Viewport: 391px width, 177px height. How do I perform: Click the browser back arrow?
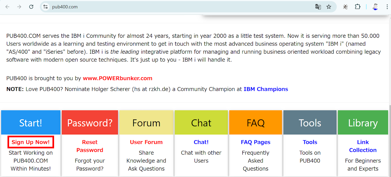(x=7, y=7)
